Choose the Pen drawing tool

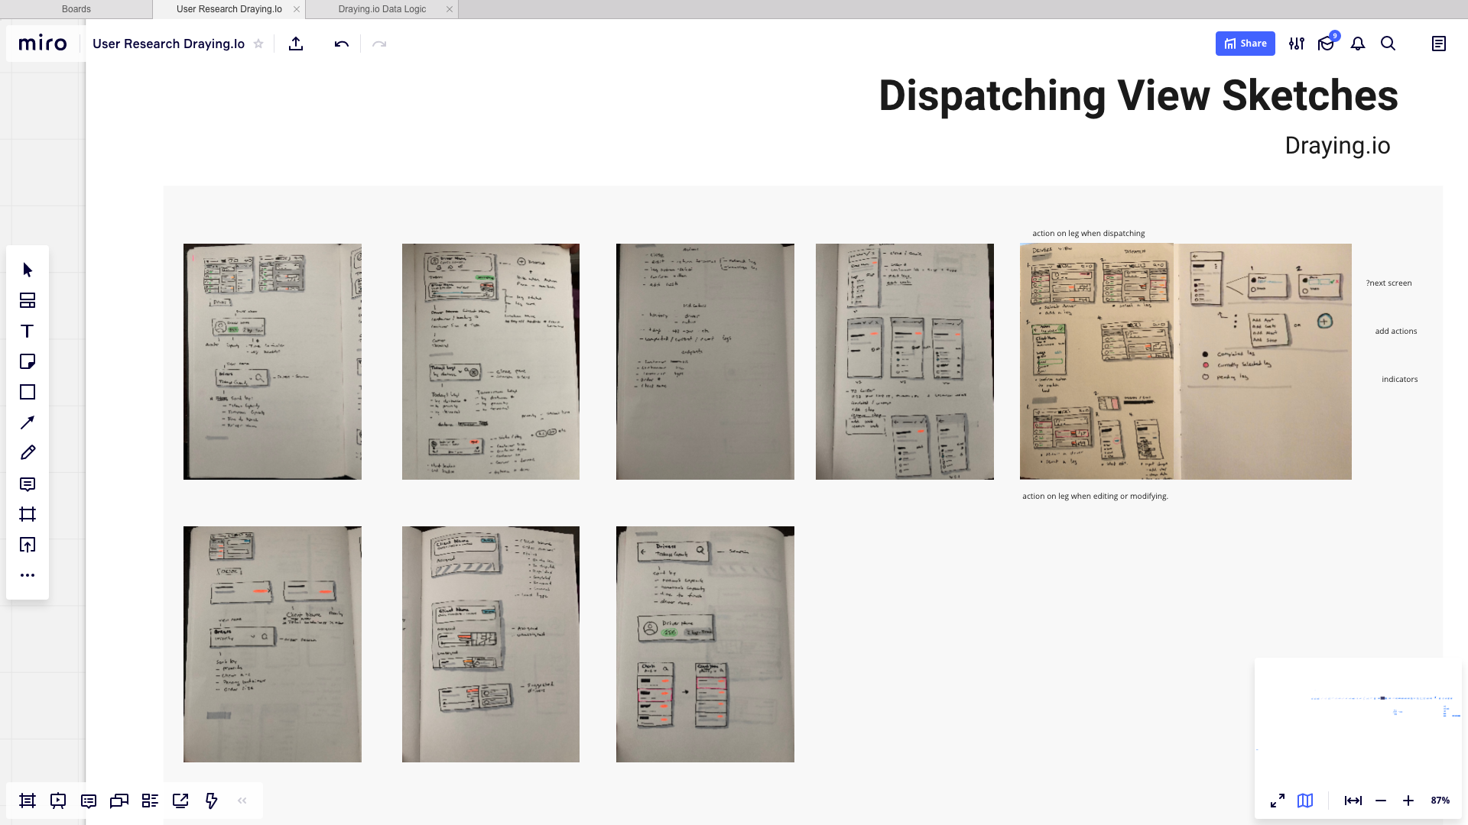coord(28,453)
